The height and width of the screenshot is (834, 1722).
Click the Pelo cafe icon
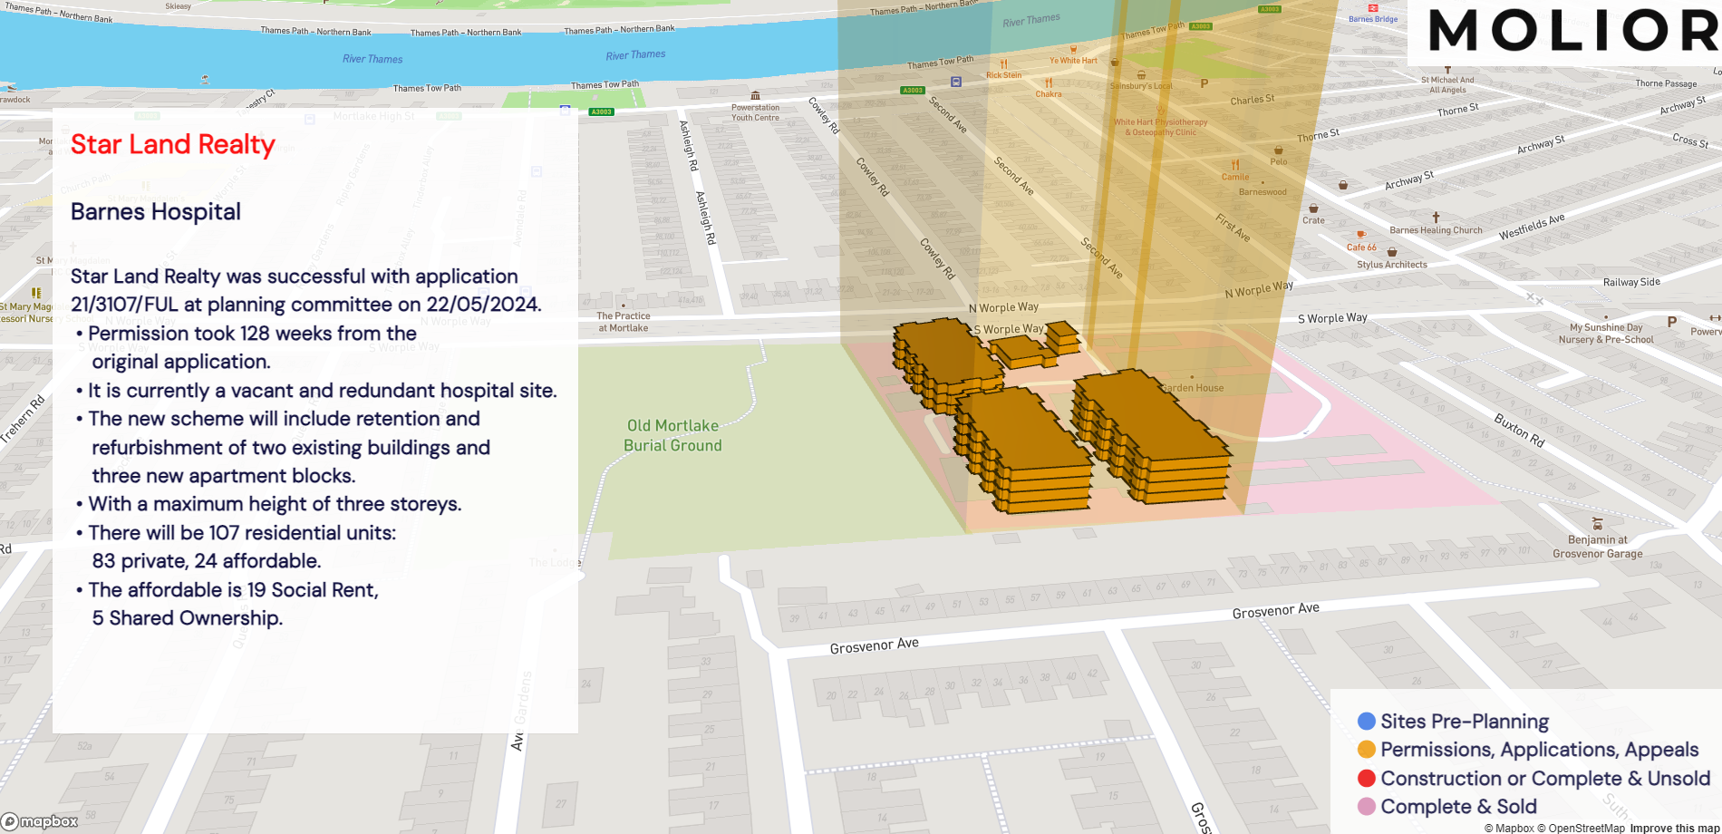pyautogui.click(x=1279, y=150)
